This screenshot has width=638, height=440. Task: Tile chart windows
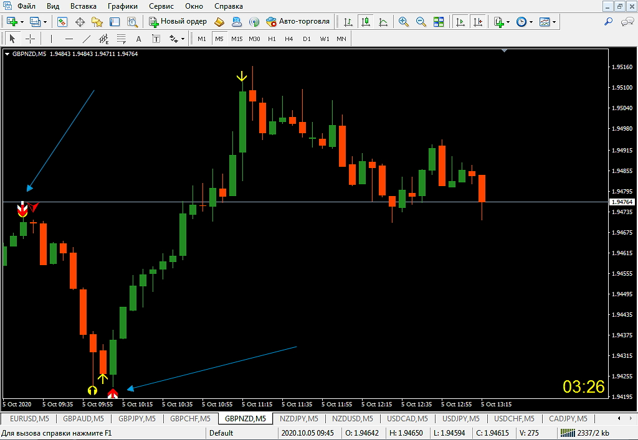click(x=439, y=22)
